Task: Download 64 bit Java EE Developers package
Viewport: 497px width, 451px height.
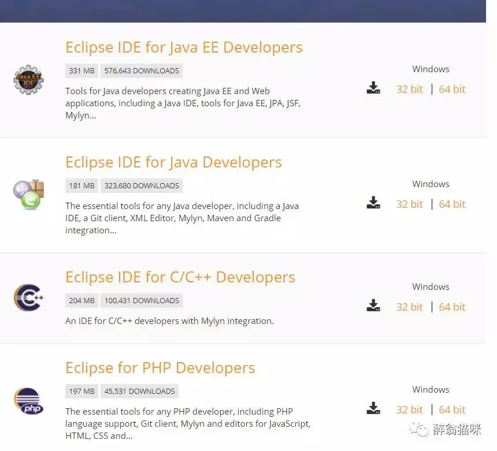Action: point(452,90)
